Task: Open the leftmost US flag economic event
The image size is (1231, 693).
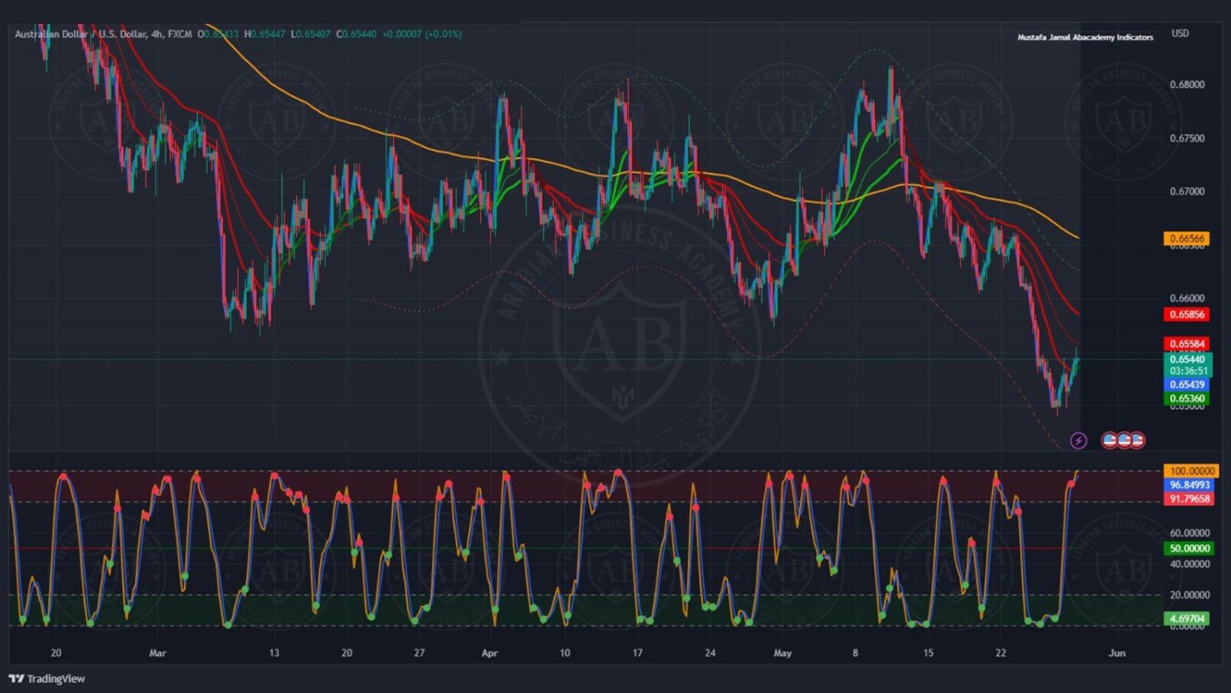Action: point(1110,440)
